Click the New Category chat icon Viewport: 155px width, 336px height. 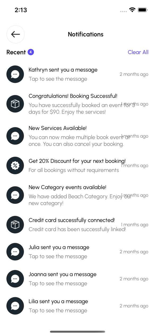coord(15,195)
